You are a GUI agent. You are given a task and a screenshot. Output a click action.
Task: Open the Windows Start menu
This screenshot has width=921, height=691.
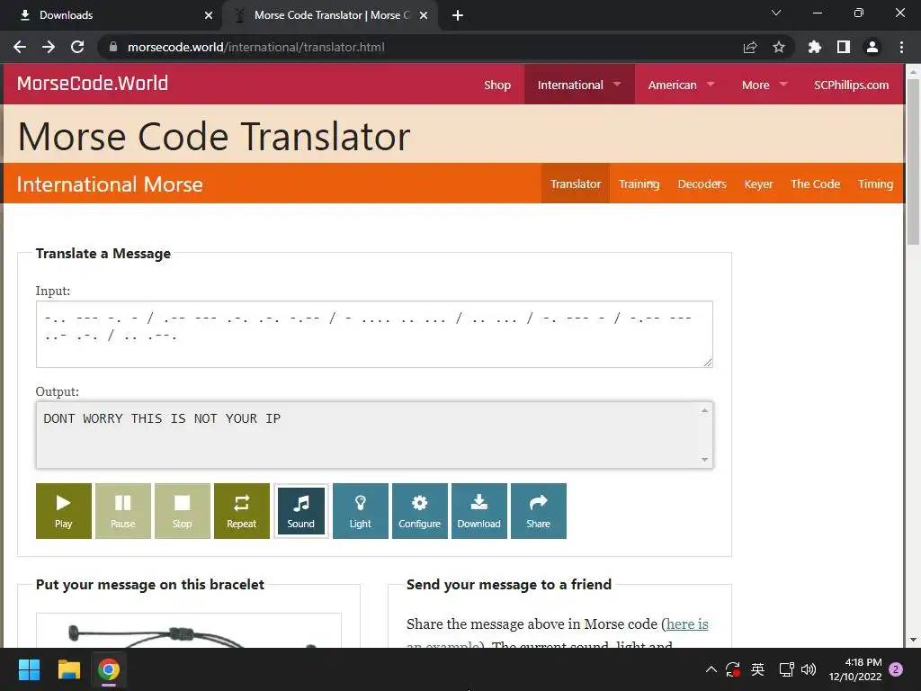[30, 669]
